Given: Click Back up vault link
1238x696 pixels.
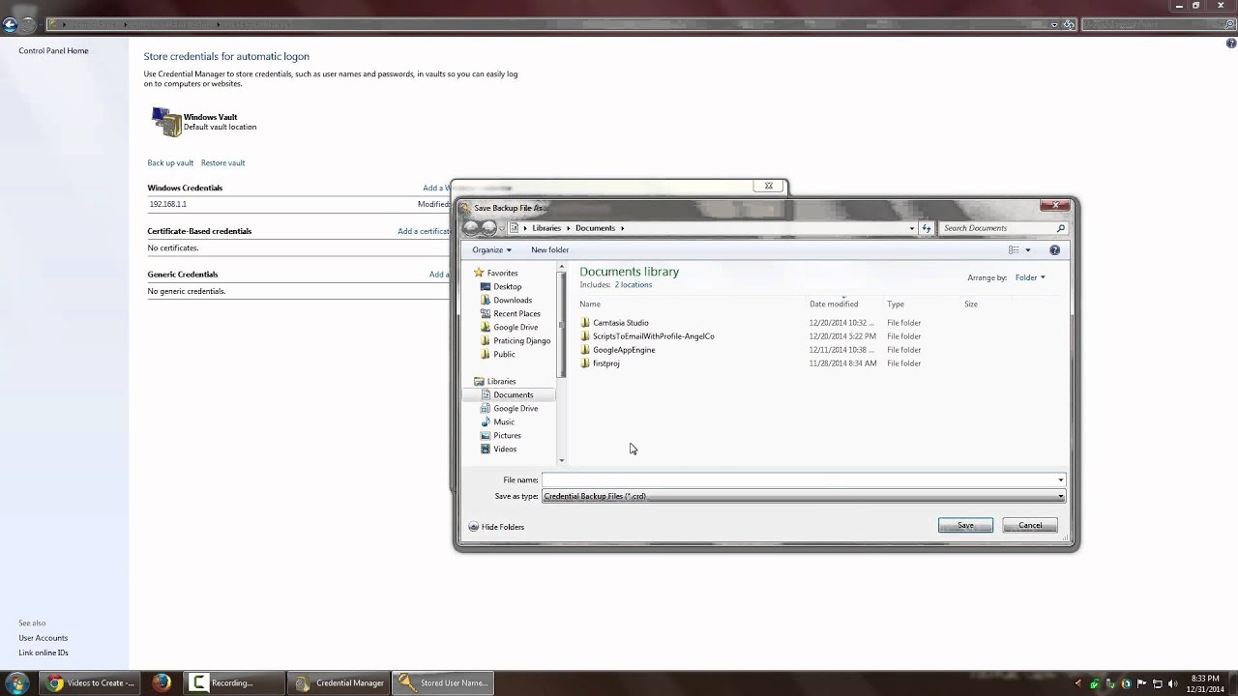Looking at the screenshot, I should point(170,162).
